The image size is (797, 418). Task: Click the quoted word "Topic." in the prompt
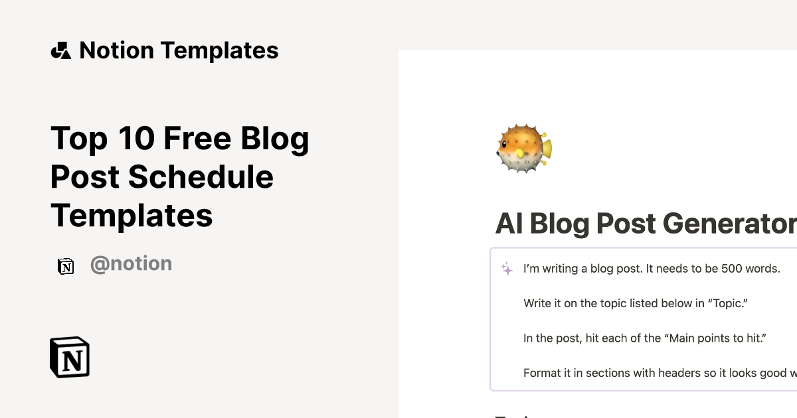pos(727,303)
